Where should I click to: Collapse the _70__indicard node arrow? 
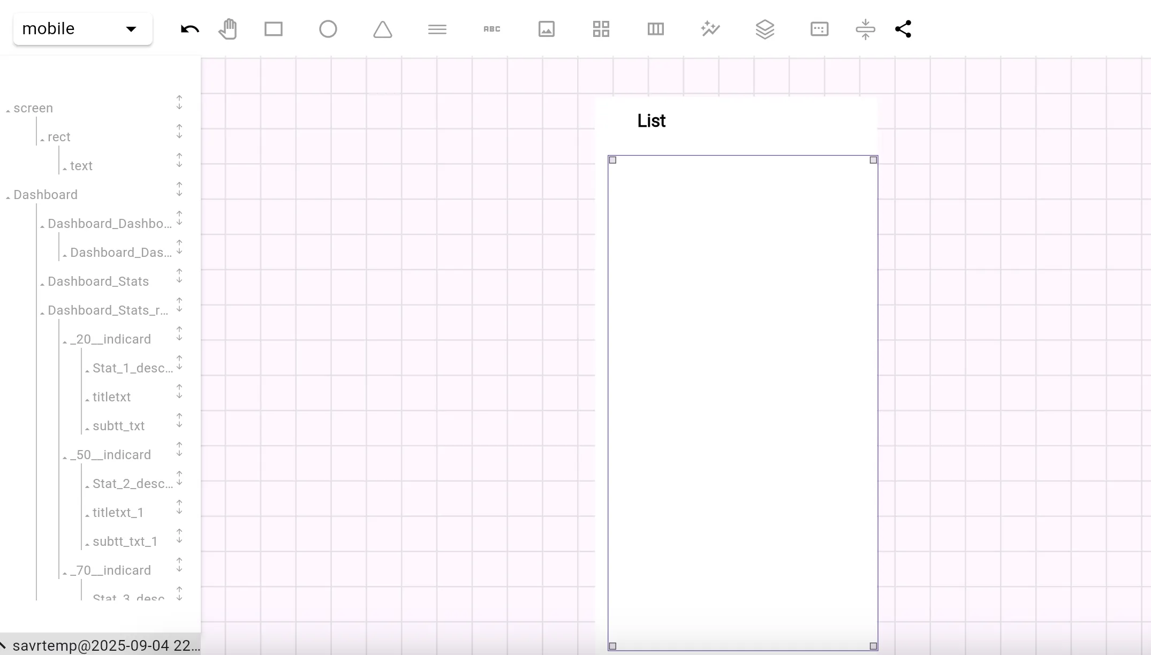[65, 573]
